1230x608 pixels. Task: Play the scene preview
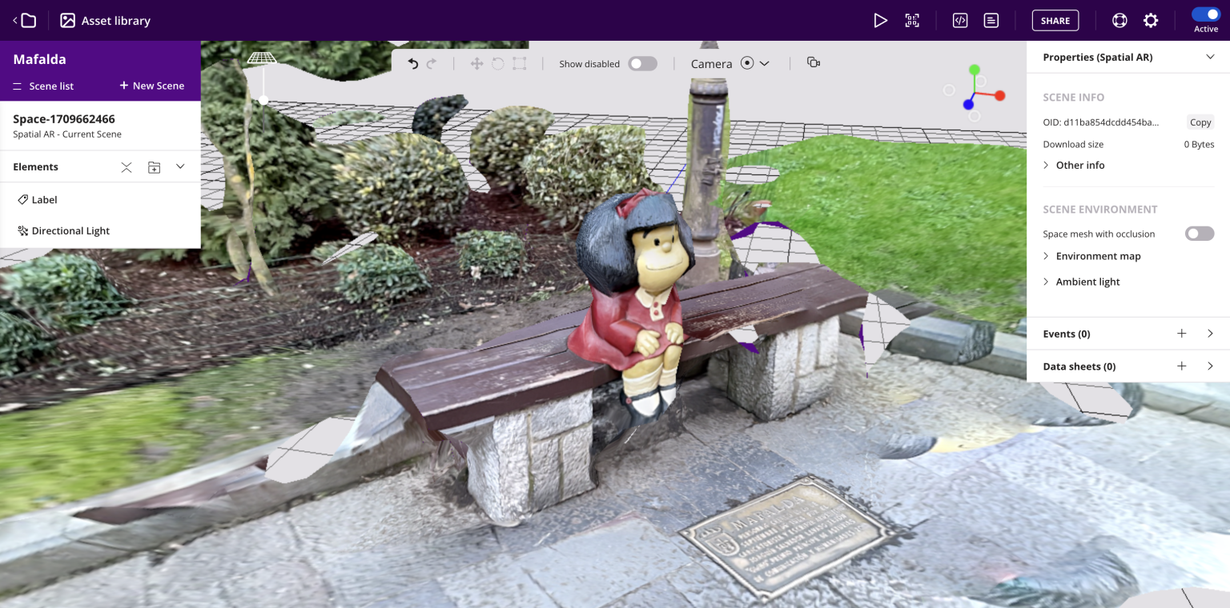(881, 20)
